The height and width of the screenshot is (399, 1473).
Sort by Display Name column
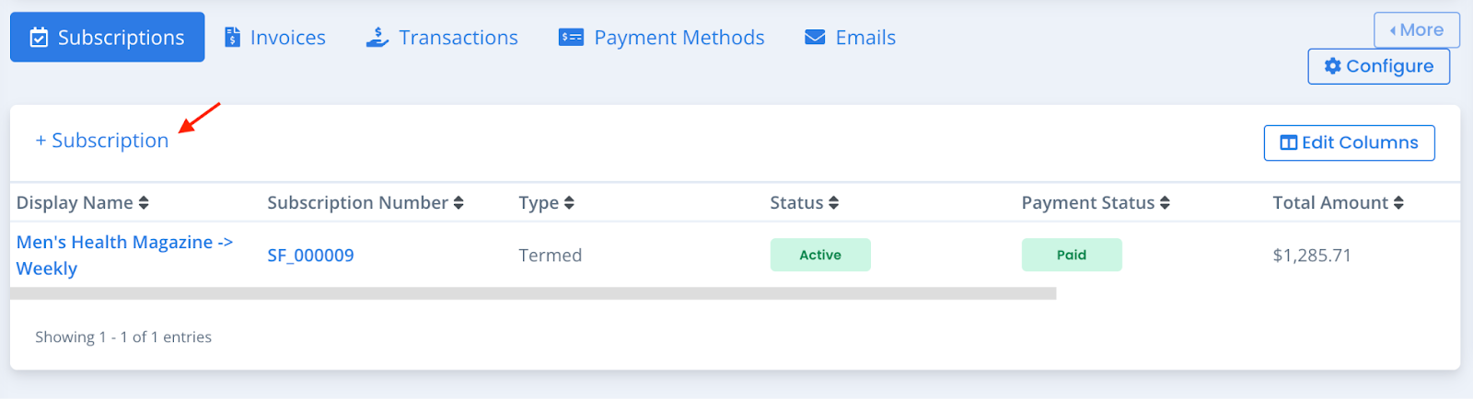pos(83,202)
